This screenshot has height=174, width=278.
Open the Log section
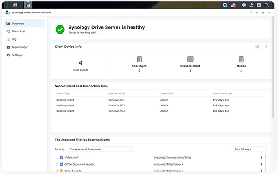[x=25, y=39]
